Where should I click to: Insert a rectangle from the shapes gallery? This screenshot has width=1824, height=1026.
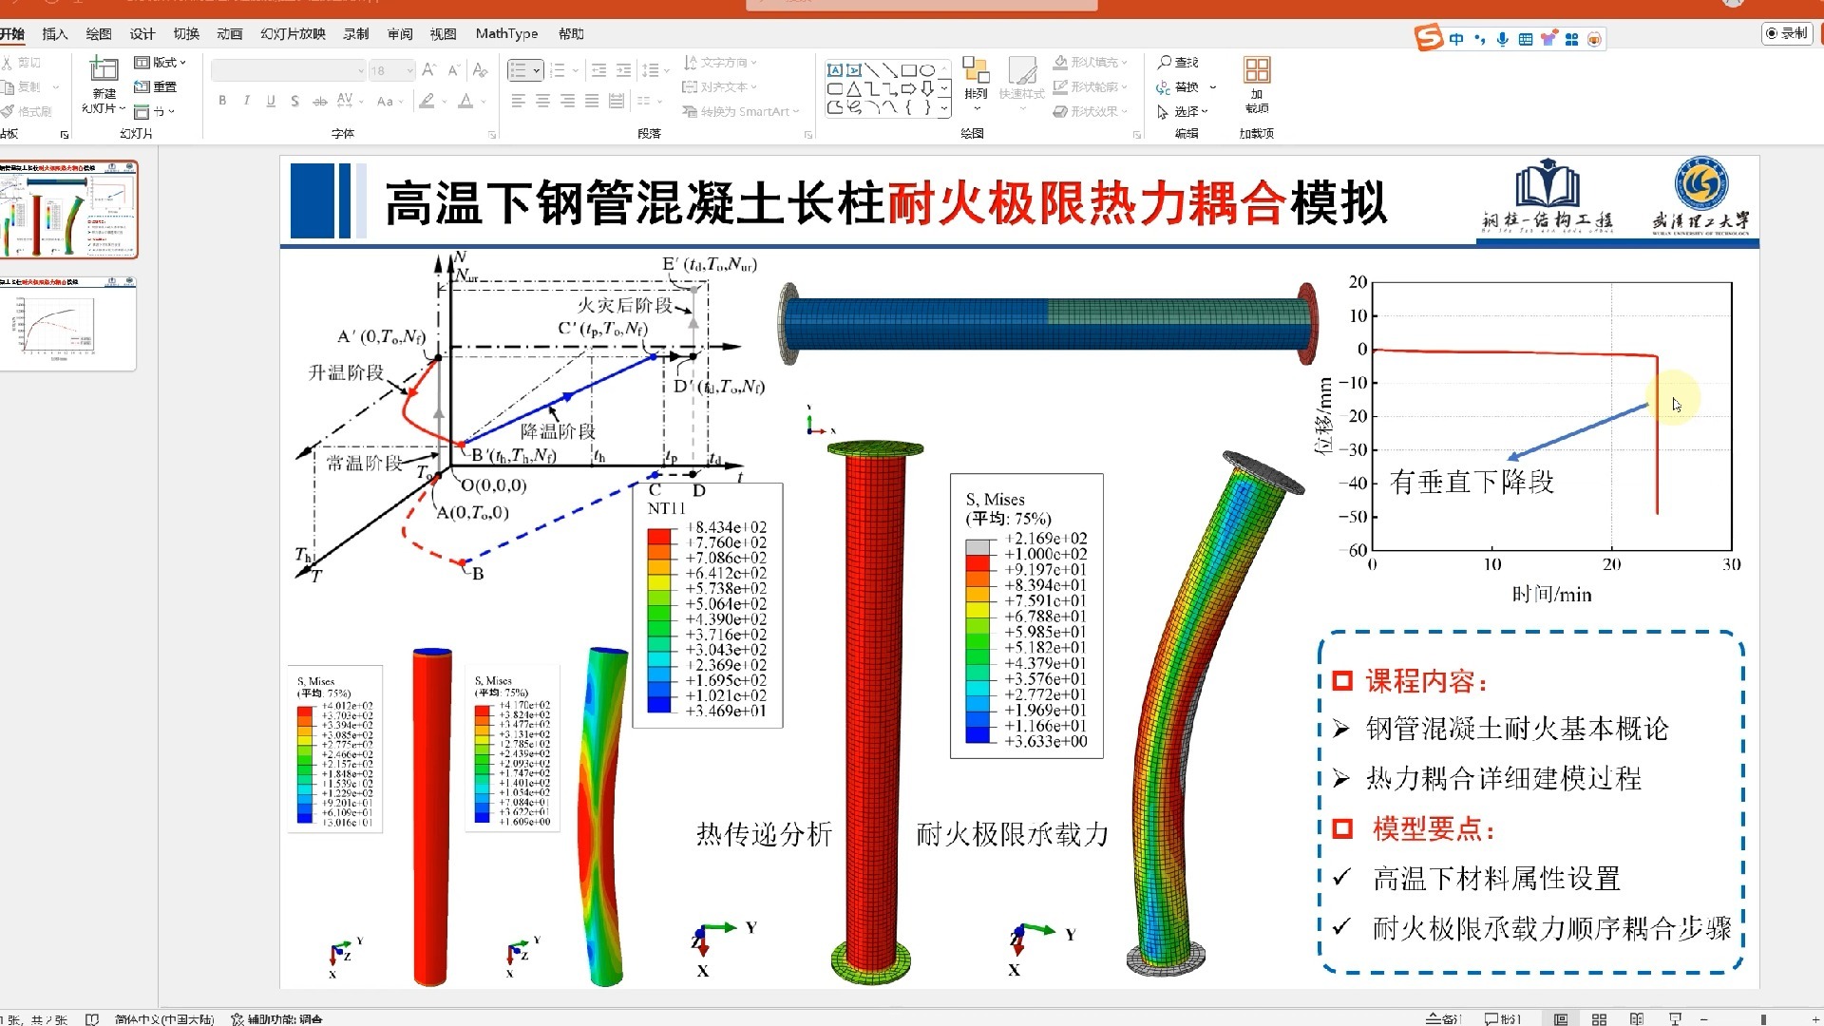tap(909, 70)
